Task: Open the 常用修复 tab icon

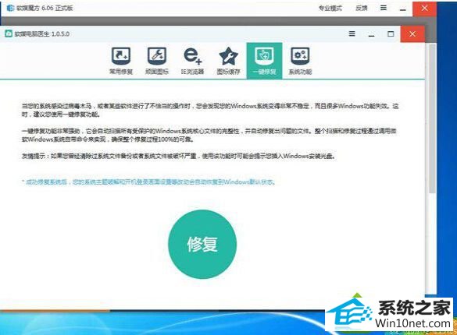Action: (121, 61)
